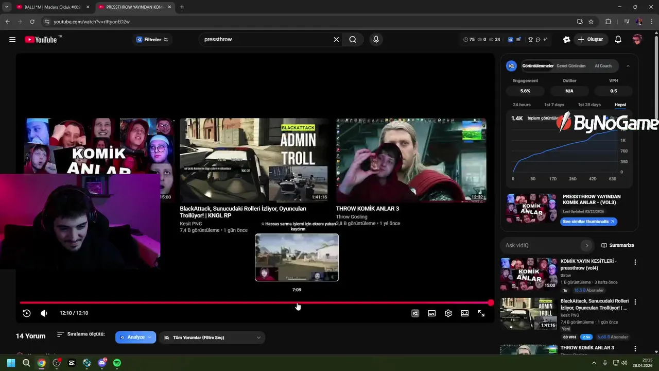Open the tab search dropdown arrow

click(6, 7)
